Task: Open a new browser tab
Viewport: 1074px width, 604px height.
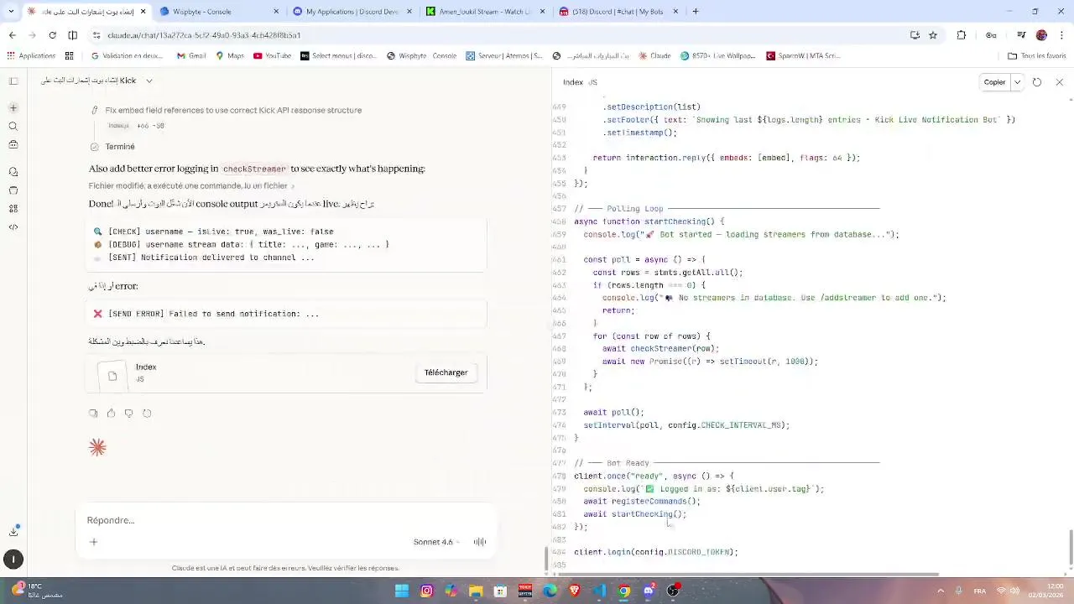Action: (696, 12)
